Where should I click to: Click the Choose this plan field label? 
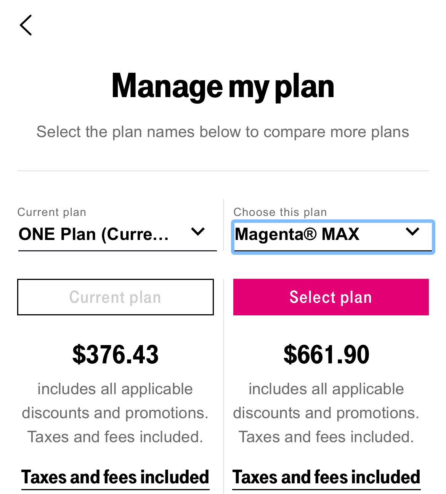[x=280, y=212]
